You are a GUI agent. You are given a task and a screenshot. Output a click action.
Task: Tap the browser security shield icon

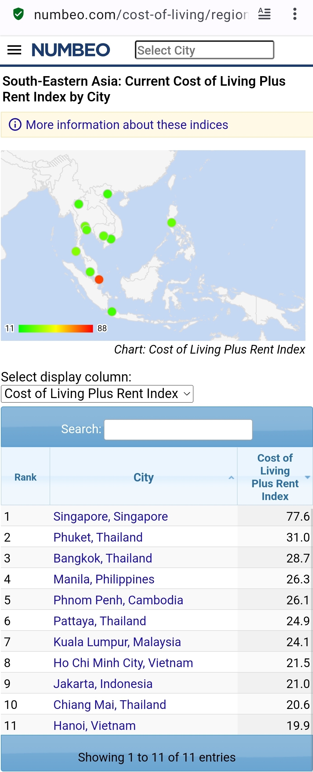coord(19,14)
